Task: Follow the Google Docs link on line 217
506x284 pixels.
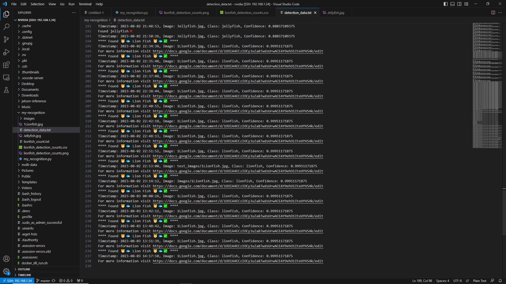Action: click(x=238, y=156)
